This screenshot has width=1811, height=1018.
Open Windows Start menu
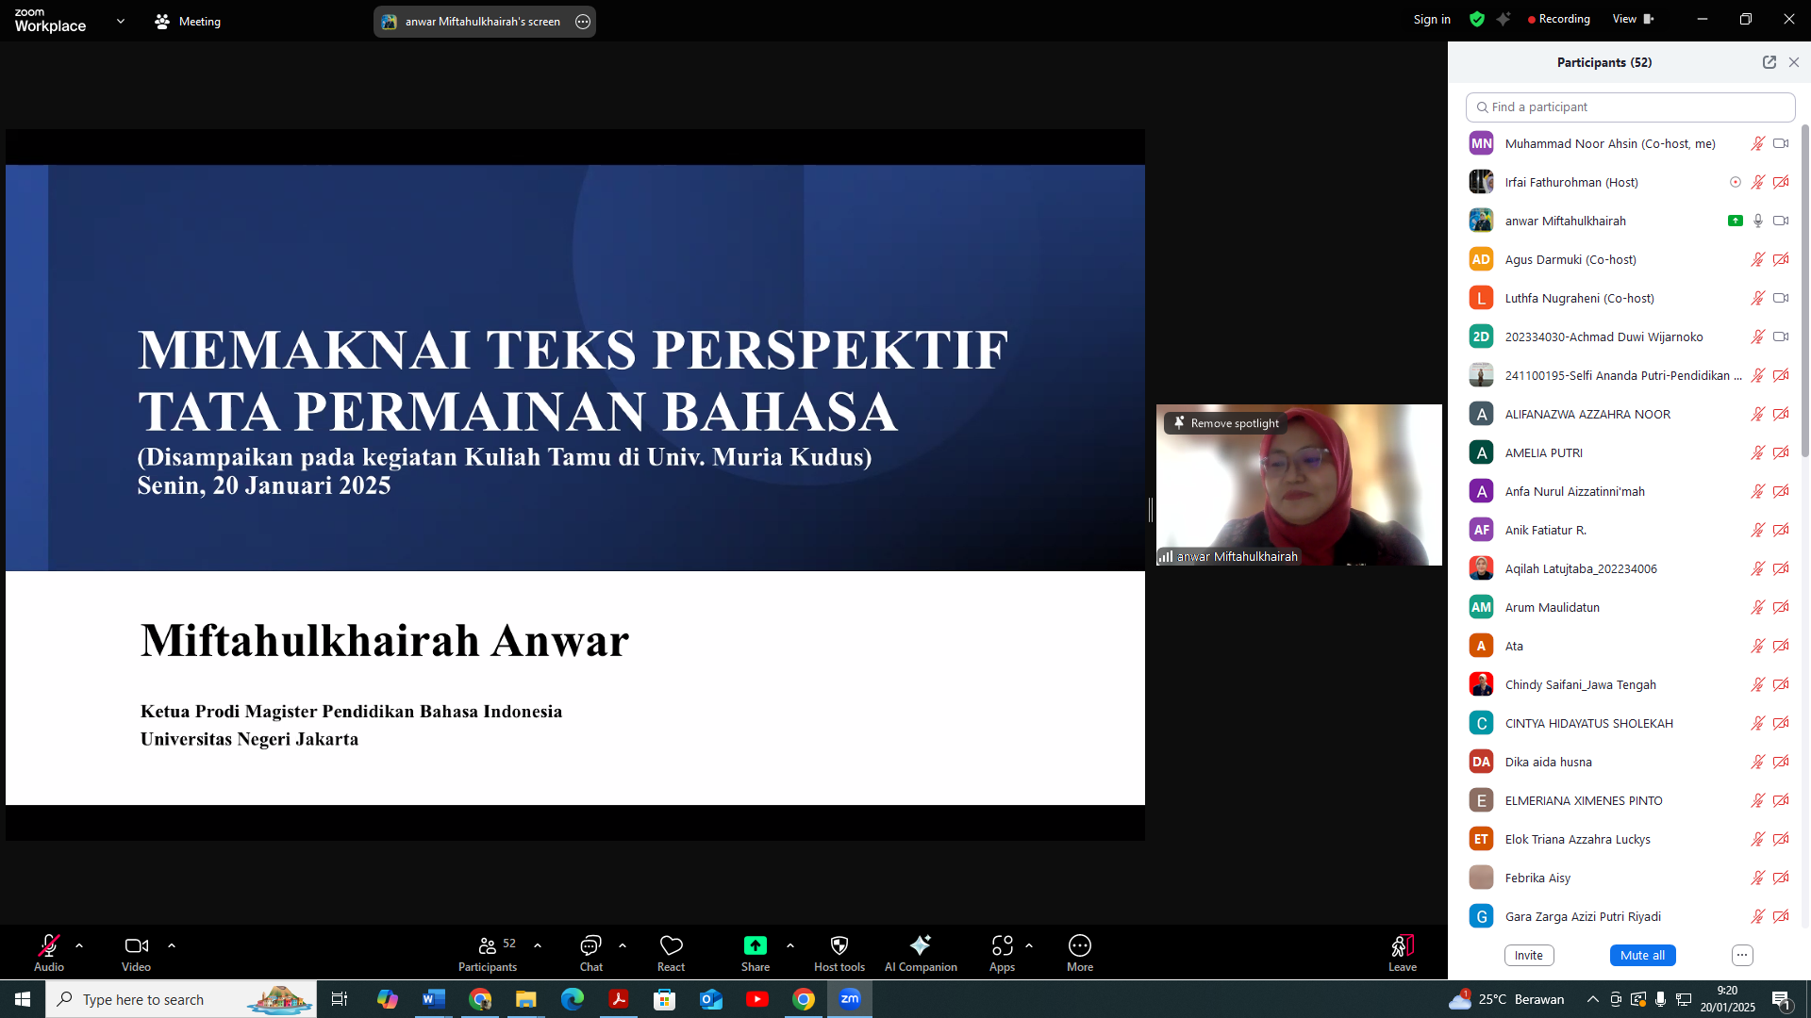[23, 999]
